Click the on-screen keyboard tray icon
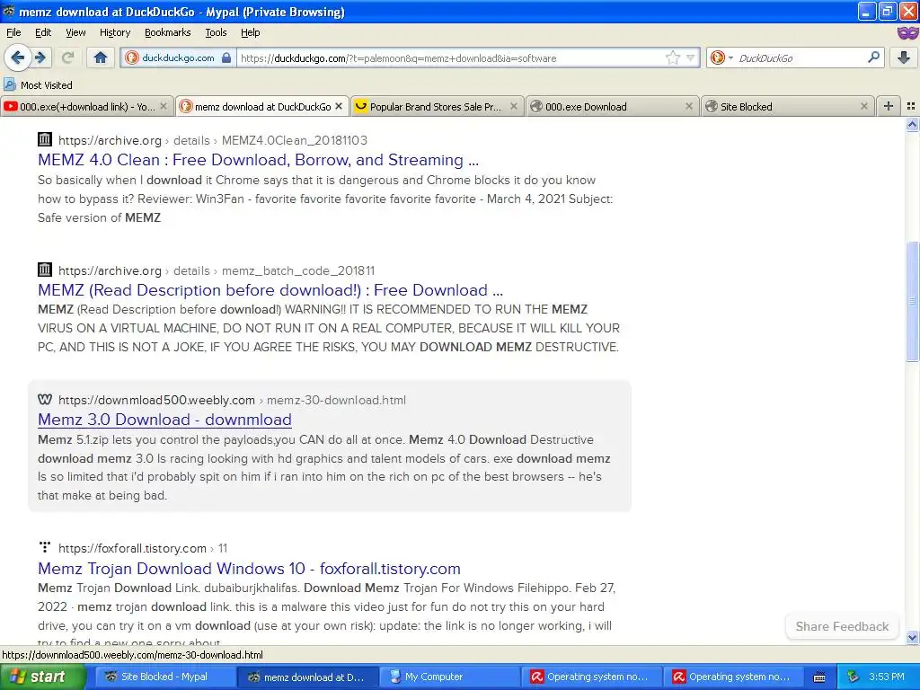 (x=819, y=677)
